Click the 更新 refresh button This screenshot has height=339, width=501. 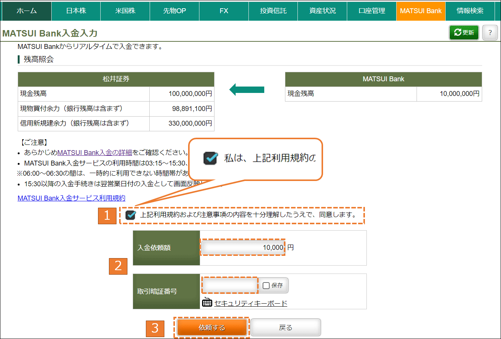click(464, 32)
